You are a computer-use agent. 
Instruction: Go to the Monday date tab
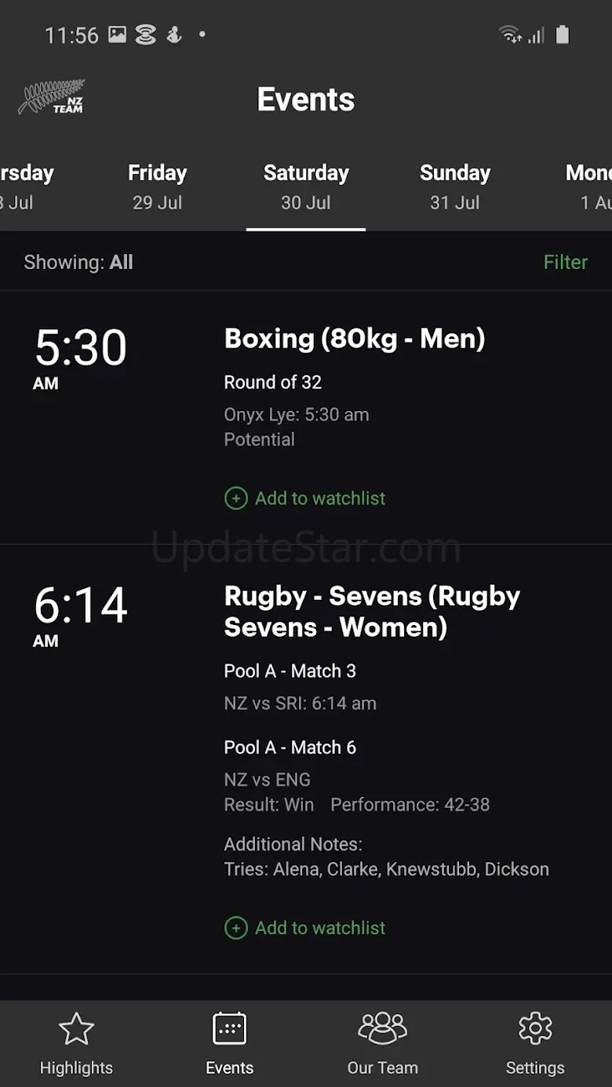(590, 187)
